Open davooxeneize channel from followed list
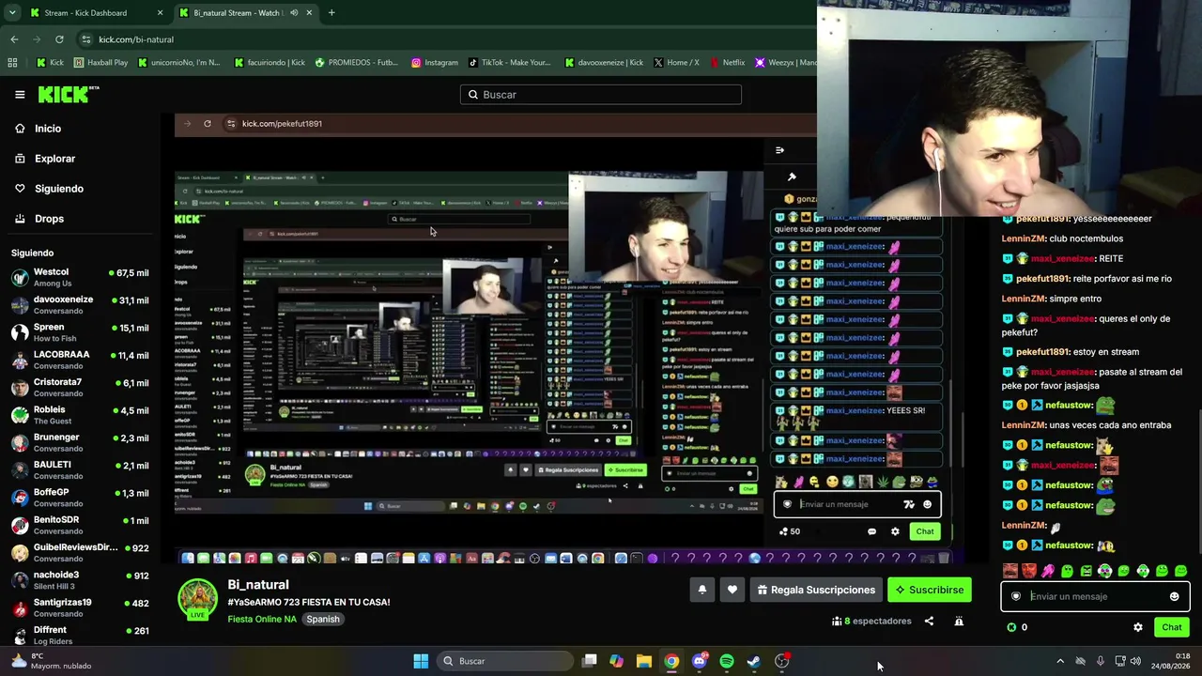The image size is (1202, 676). pos(81,304)
